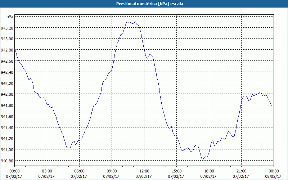Select the 940,80 axis value

7,161
